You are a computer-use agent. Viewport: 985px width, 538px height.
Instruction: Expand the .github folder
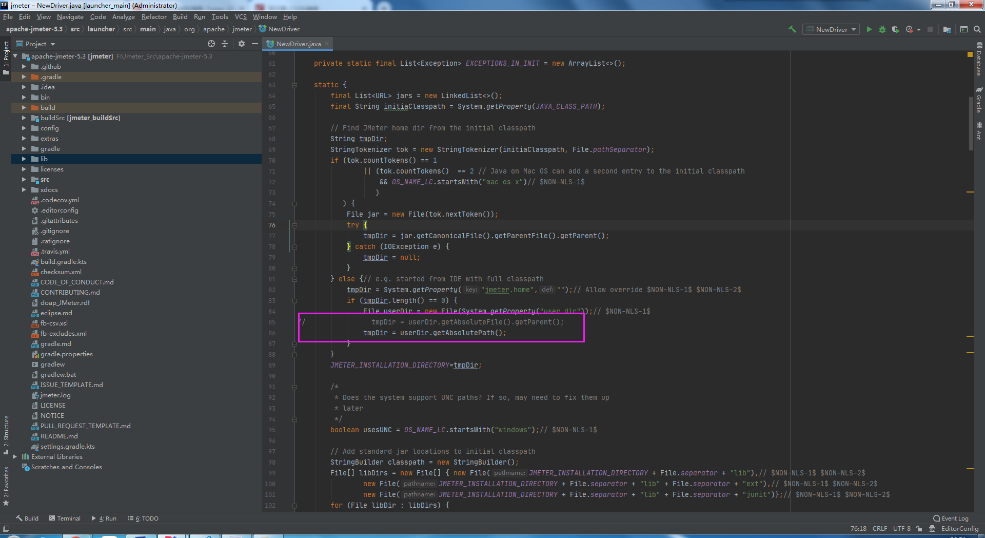24,67
